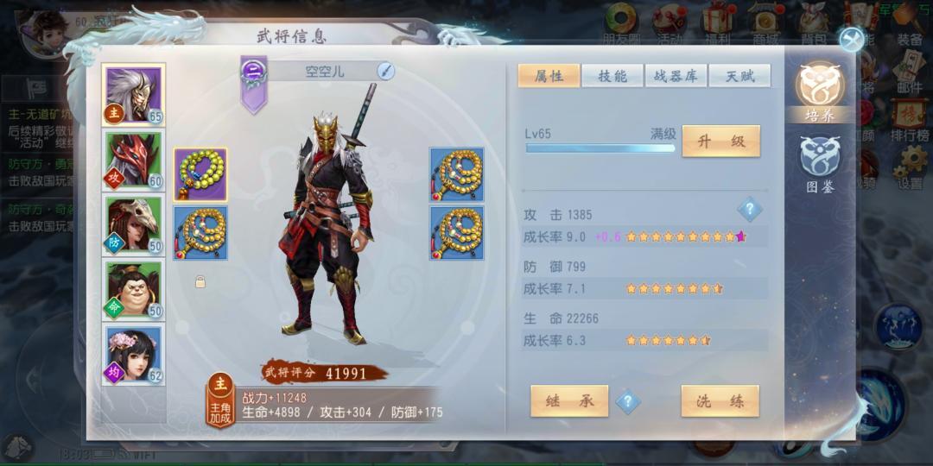Select the 属性 tab
Screen dimensions: 933x466
point(549,76)
